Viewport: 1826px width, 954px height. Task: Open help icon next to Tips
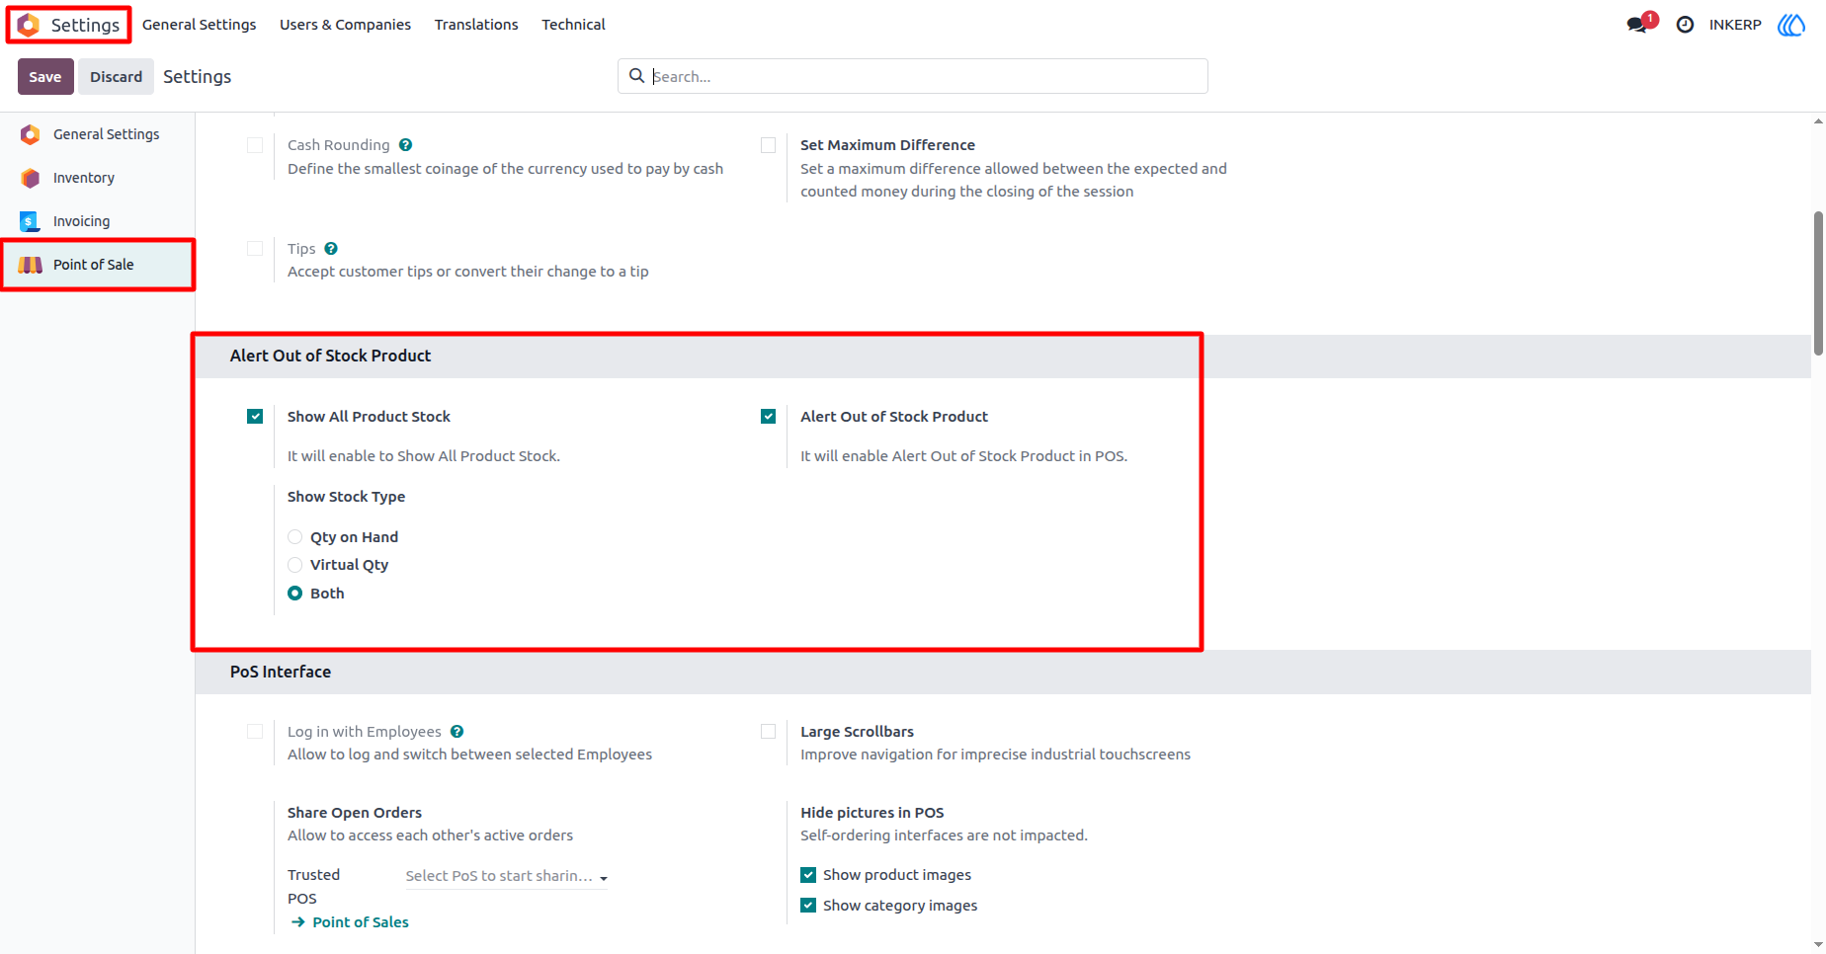tap(331, 249)
